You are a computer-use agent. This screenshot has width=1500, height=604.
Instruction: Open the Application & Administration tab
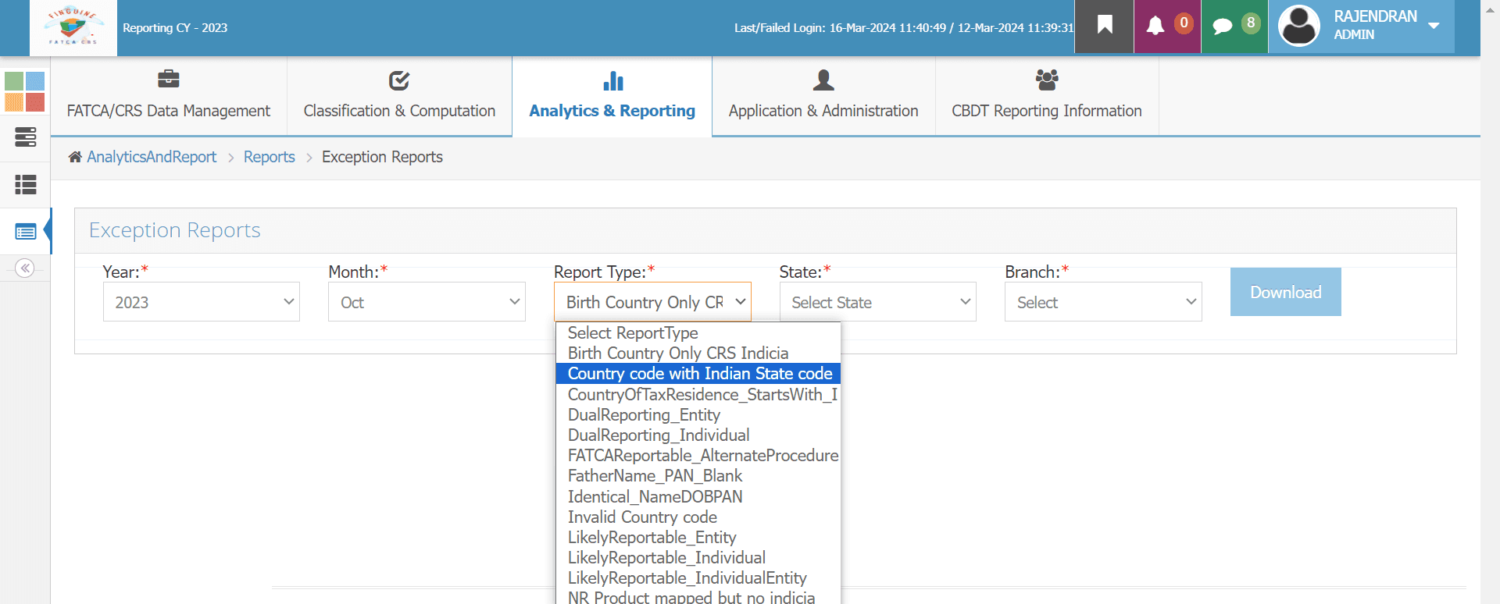[x=823, y=97]
